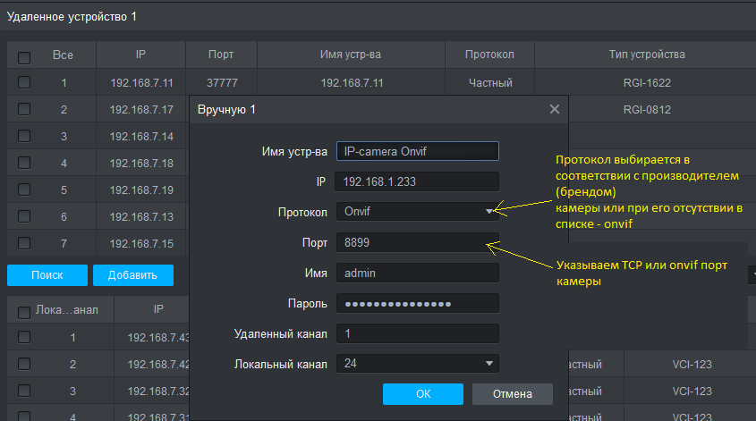This screenshot has width=756, height=421.
Task: Toggle select-all checkbox in lower channel table
Action: [x=24, y=312]
